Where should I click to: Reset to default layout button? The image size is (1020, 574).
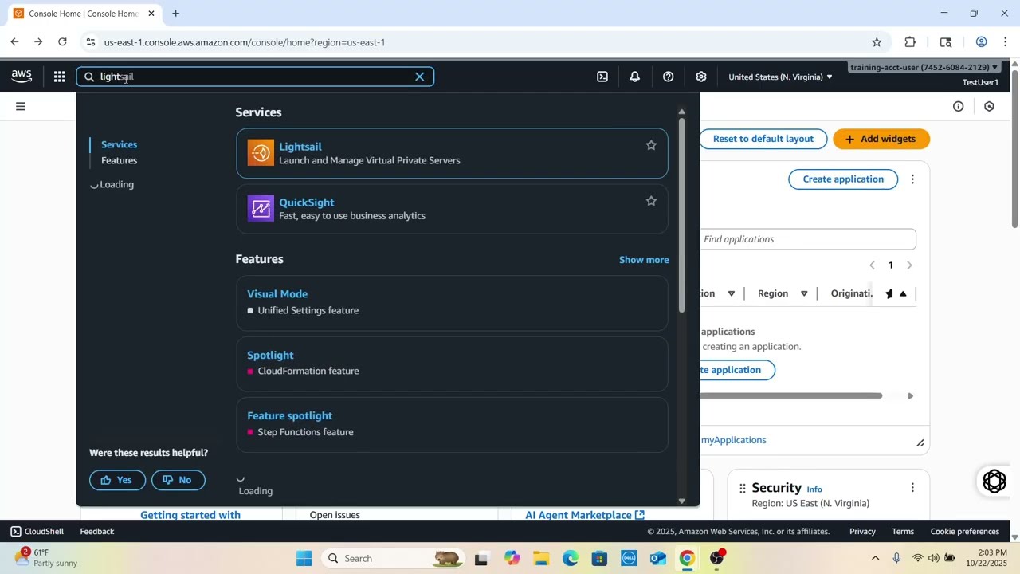point(763,139)
